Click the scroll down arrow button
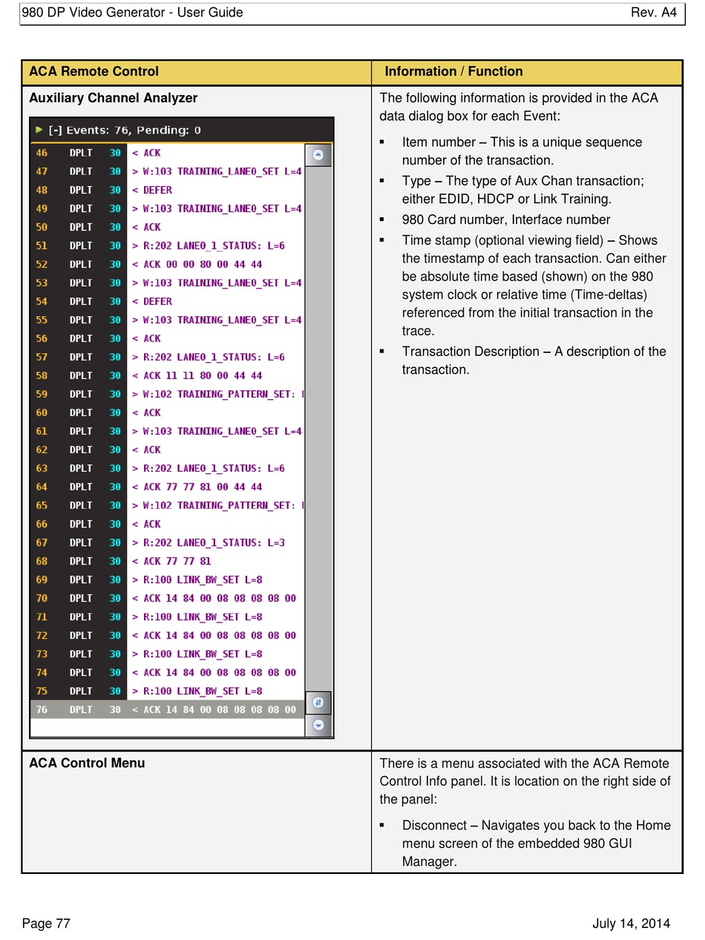This screenshot has width=705, height=940. 318,725
